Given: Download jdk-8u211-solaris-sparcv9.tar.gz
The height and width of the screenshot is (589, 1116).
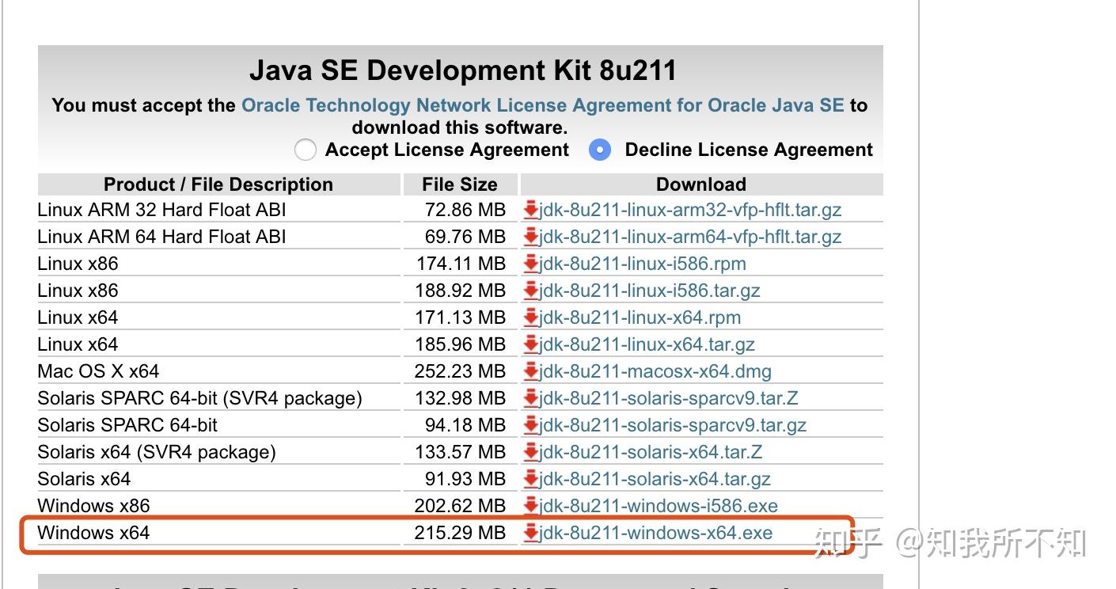Looking at the screenshot, I should tap(673, 425).
